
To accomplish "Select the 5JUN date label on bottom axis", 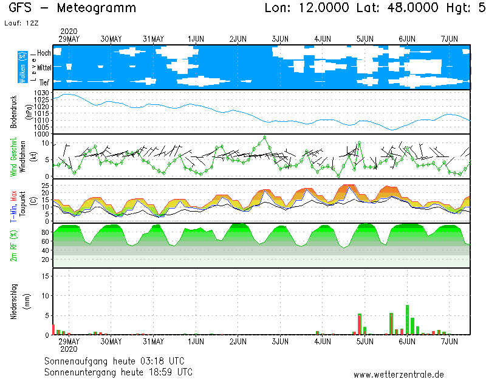I will pyautogui.click(x=364, y=342).
